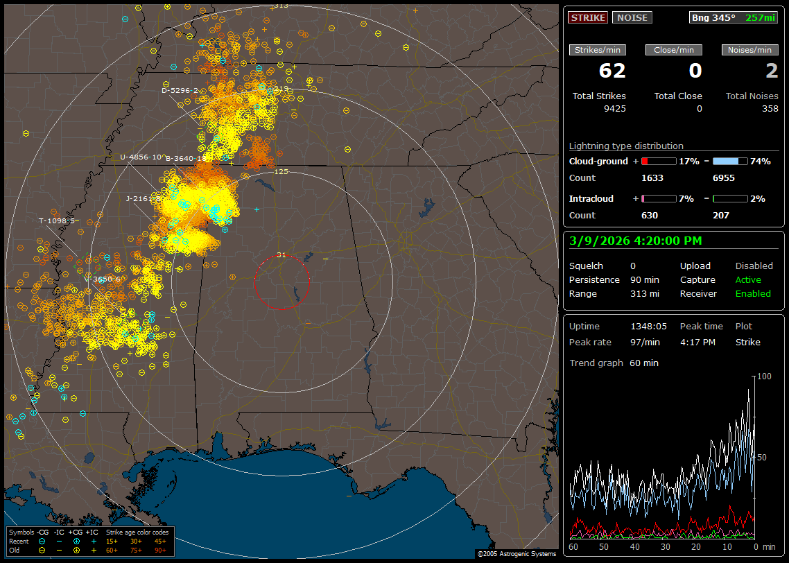Click the NOISE indicator tab

point(632,18)
